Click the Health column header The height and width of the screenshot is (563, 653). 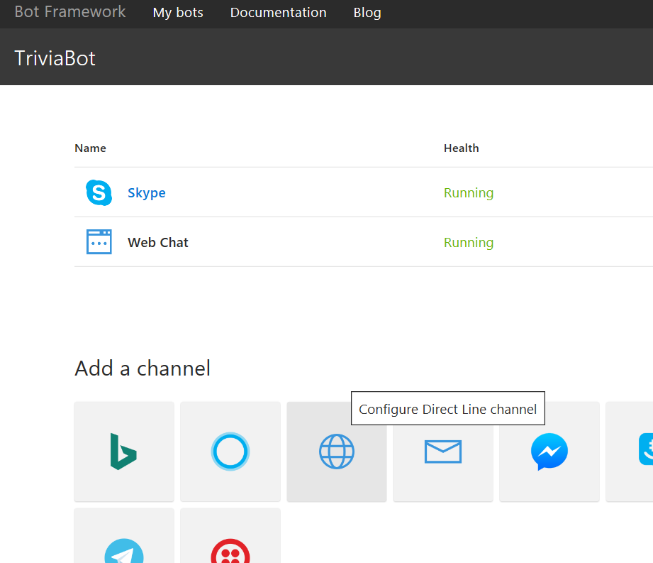tap(462, 148)
